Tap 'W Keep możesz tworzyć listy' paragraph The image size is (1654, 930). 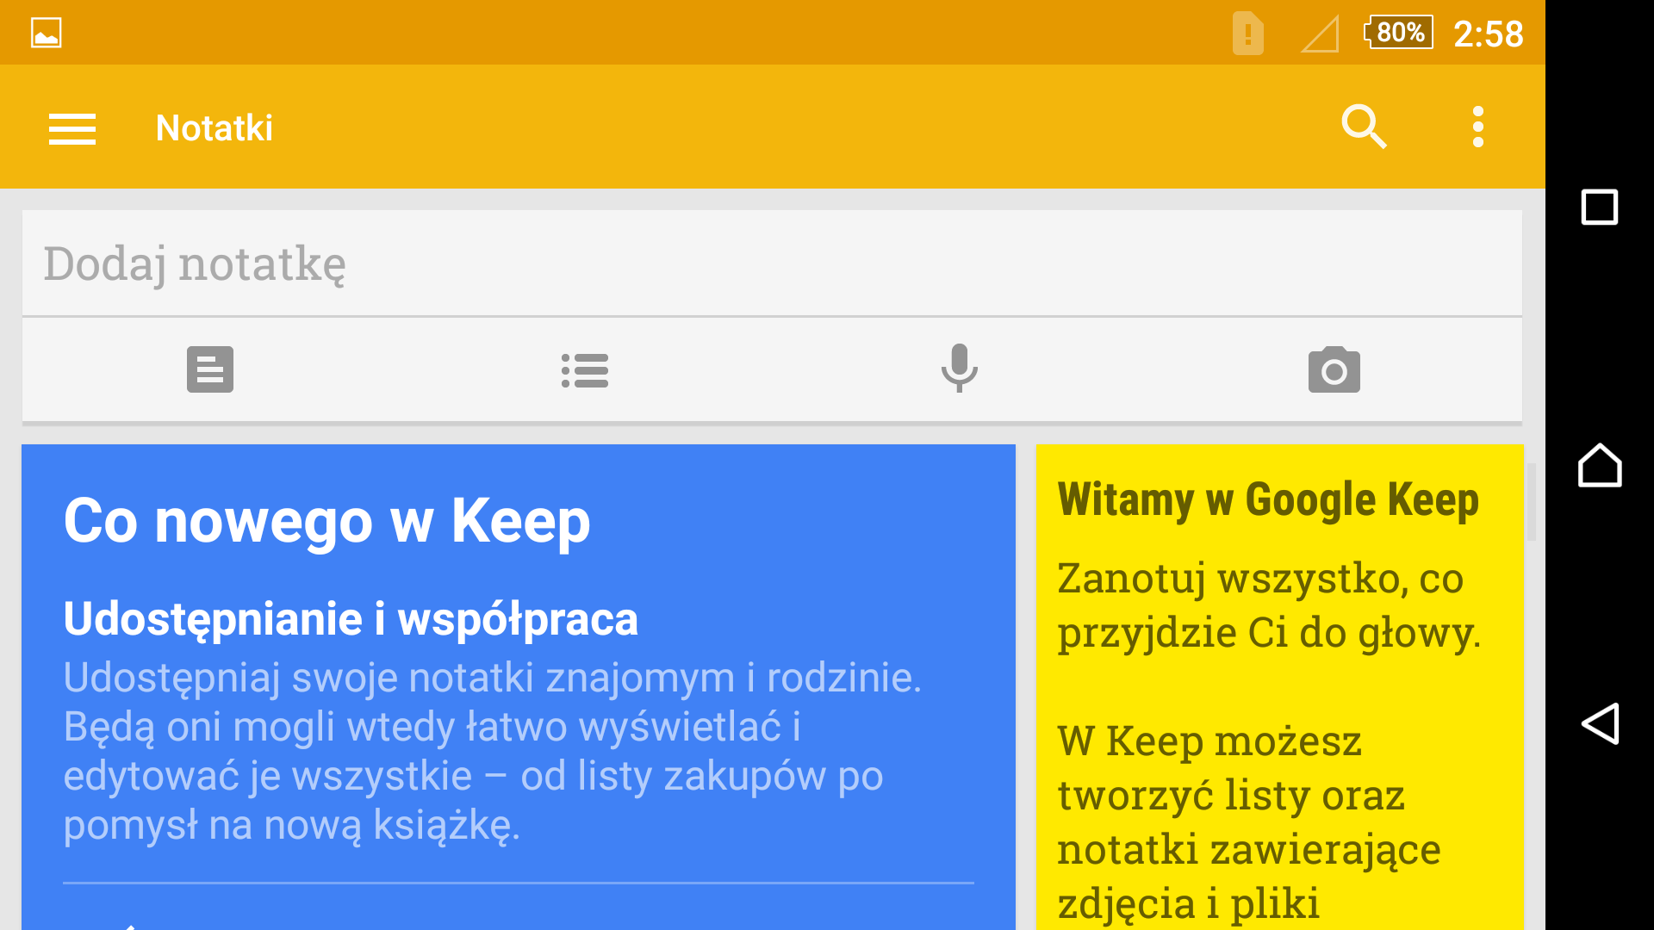[1249, 822]
